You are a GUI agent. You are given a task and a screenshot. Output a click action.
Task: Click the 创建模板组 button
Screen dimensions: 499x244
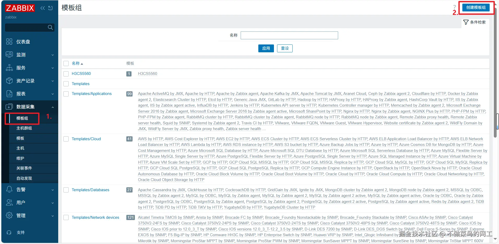coord(476,8)
